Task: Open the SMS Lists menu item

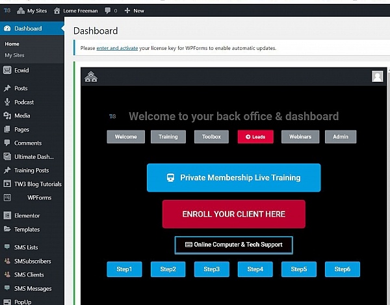Action: [26, 247]
